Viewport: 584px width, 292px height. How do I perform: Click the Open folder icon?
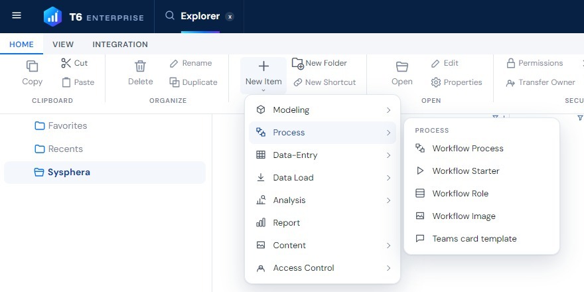[x=402, y=66]
